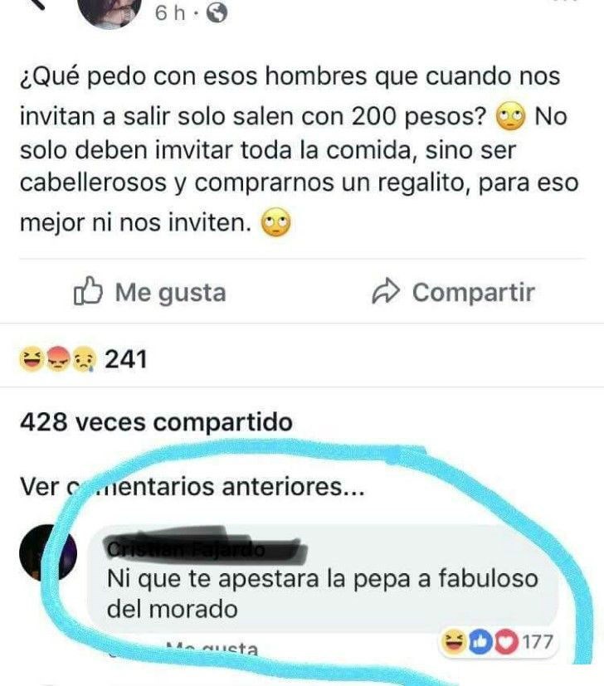Tap the blue like reaction on the comment

(480, 642)
